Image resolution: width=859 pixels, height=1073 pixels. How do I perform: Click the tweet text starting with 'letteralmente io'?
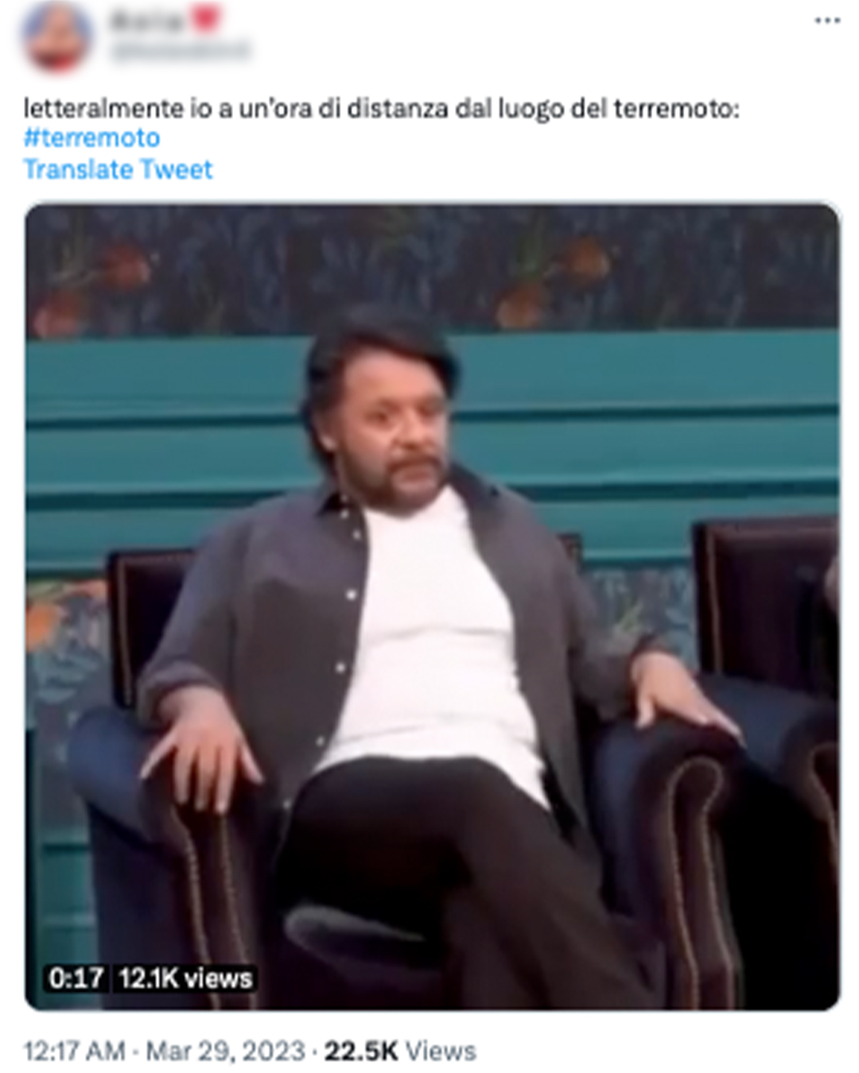pos(381,107)
